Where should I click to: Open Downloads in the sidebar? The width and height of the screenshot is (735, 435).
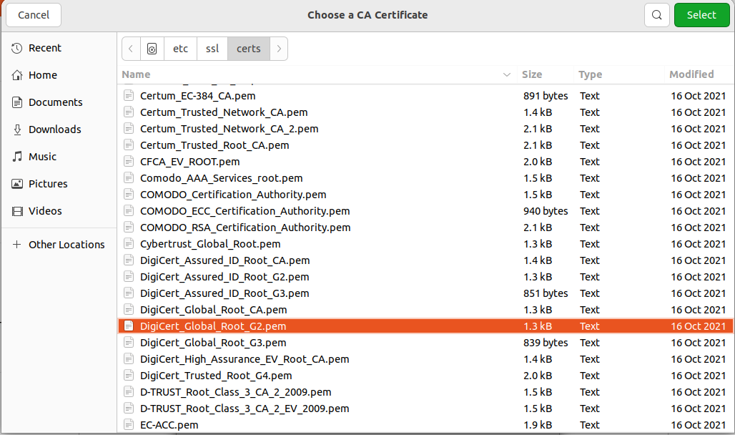point(54,129)
